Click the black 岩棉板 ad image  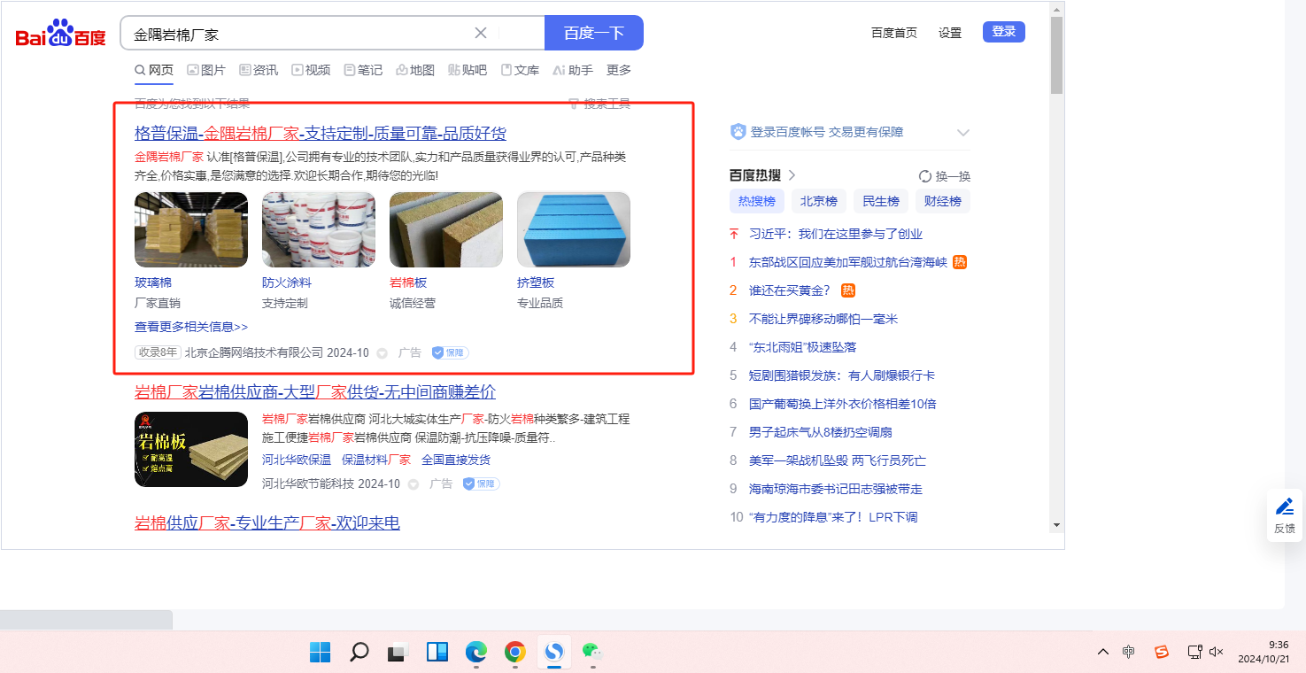coord(191,449)
